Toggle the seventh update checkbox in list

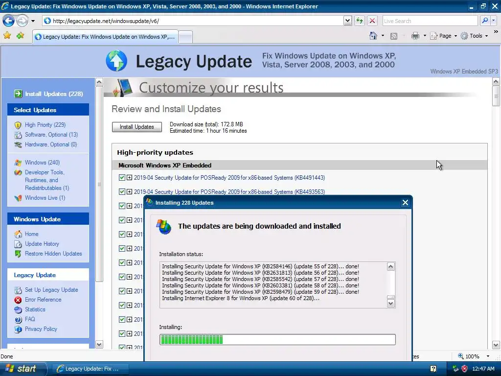coord(122,262)
